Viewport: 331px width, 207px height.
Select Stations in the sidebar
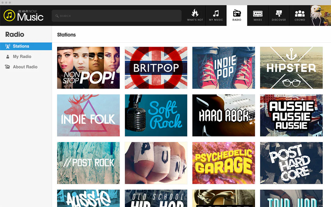point(26,46)
